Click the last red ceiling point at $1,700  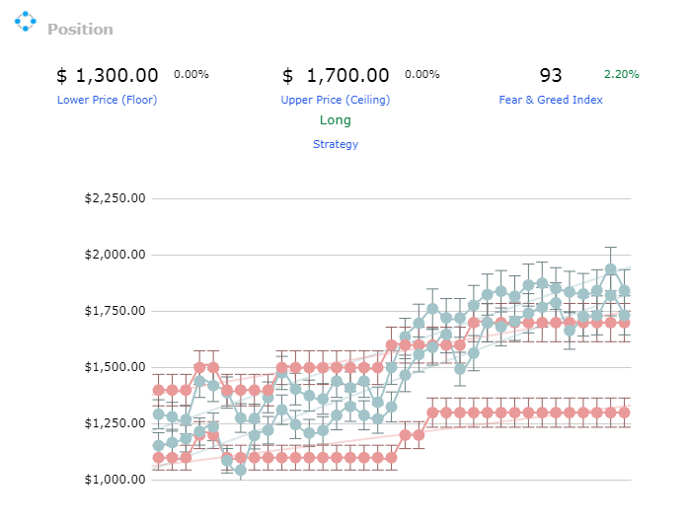click(625, 323)
